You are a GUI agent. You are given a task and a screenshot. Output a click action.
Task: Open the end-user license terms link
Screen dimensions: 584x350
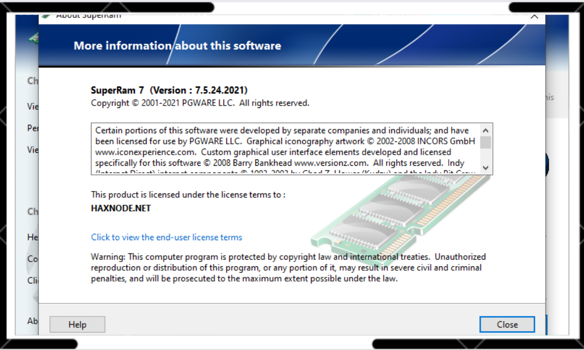pos(166,237)
